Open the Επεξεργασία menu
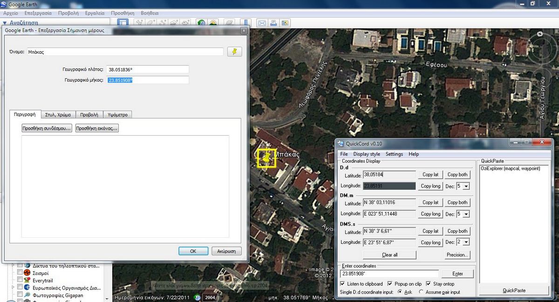Viewport: 559px width, 302px height. [x=38, y=13]
